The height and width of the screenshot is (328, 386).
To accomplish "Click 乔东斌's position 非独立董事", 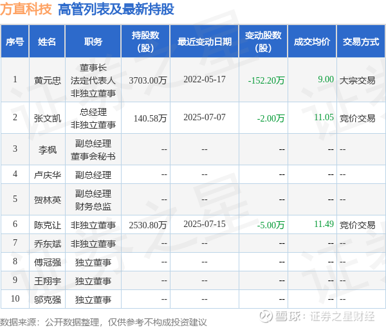I will pyautogui.click(x=93, y=244).
